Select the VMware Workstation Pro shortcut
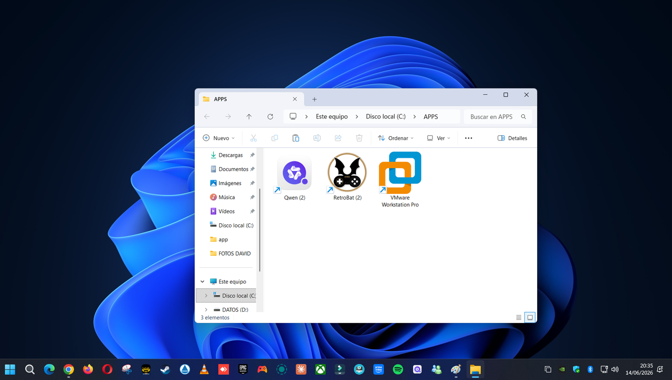The image size is (672, 380). (x=400, y=180)
